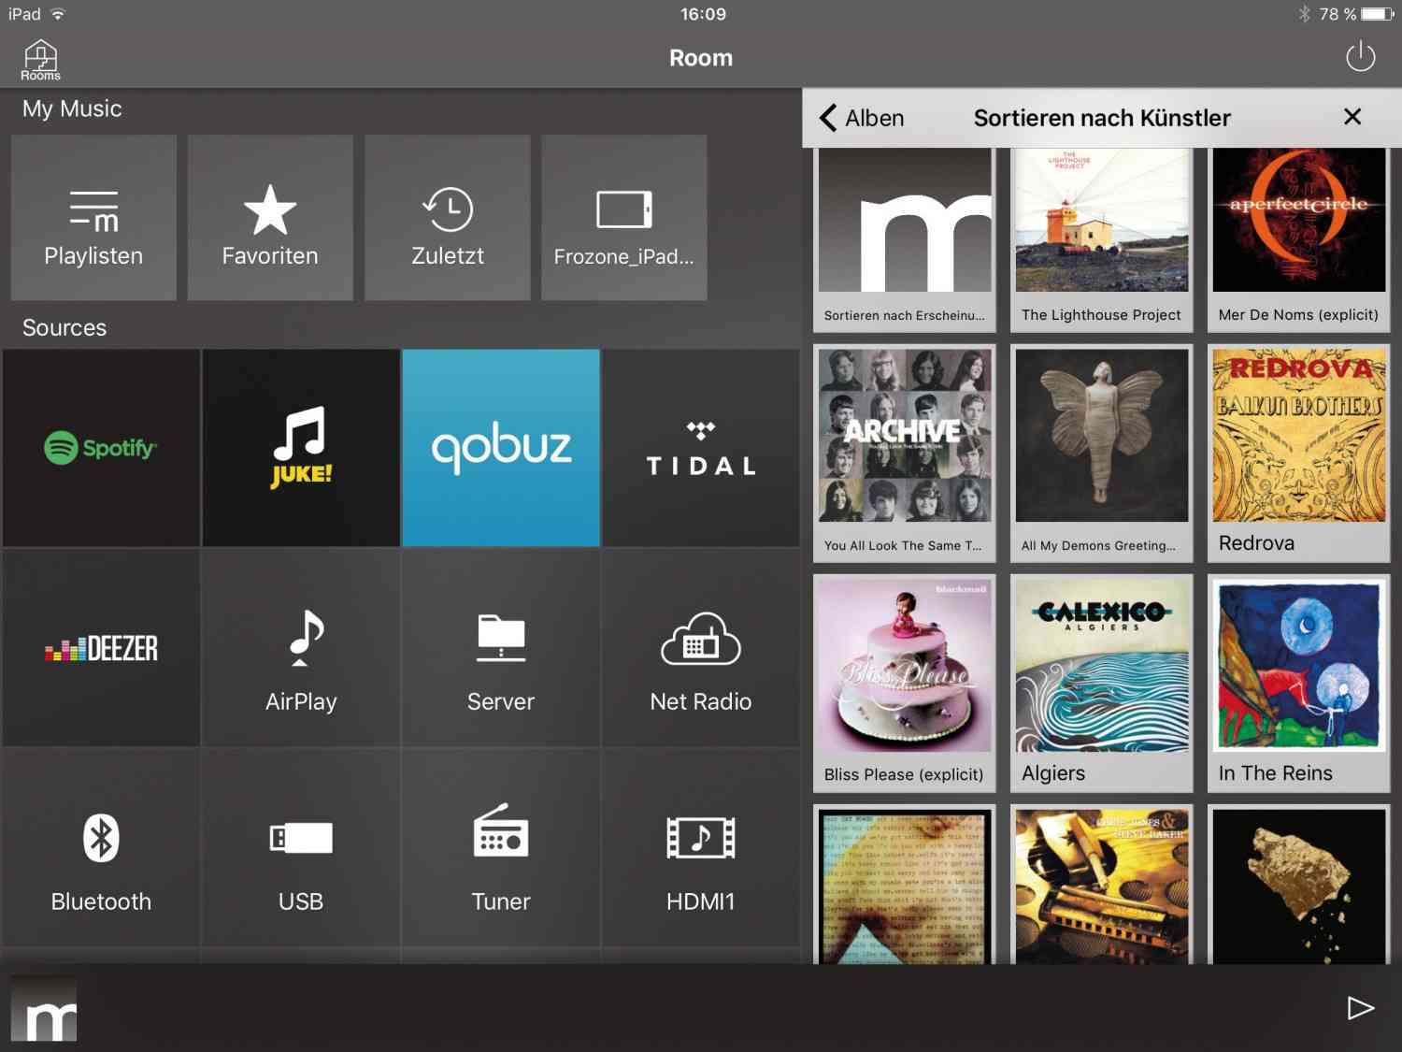Screen dimensions: 1402x1052
Task: Open the Rooms home icon
Action: pyautogui.click(x=40, y=60)
